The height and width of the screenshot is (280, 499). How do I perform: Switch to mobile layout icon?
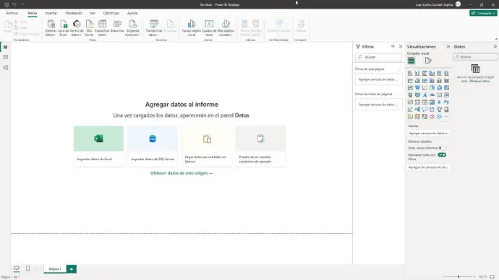point(27,268)
